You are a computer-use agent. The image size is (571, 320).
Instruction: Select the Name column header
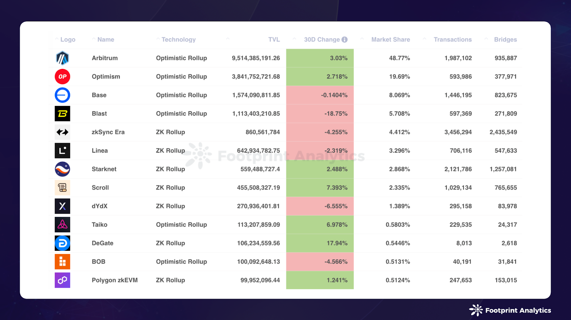tap(105, 40)
